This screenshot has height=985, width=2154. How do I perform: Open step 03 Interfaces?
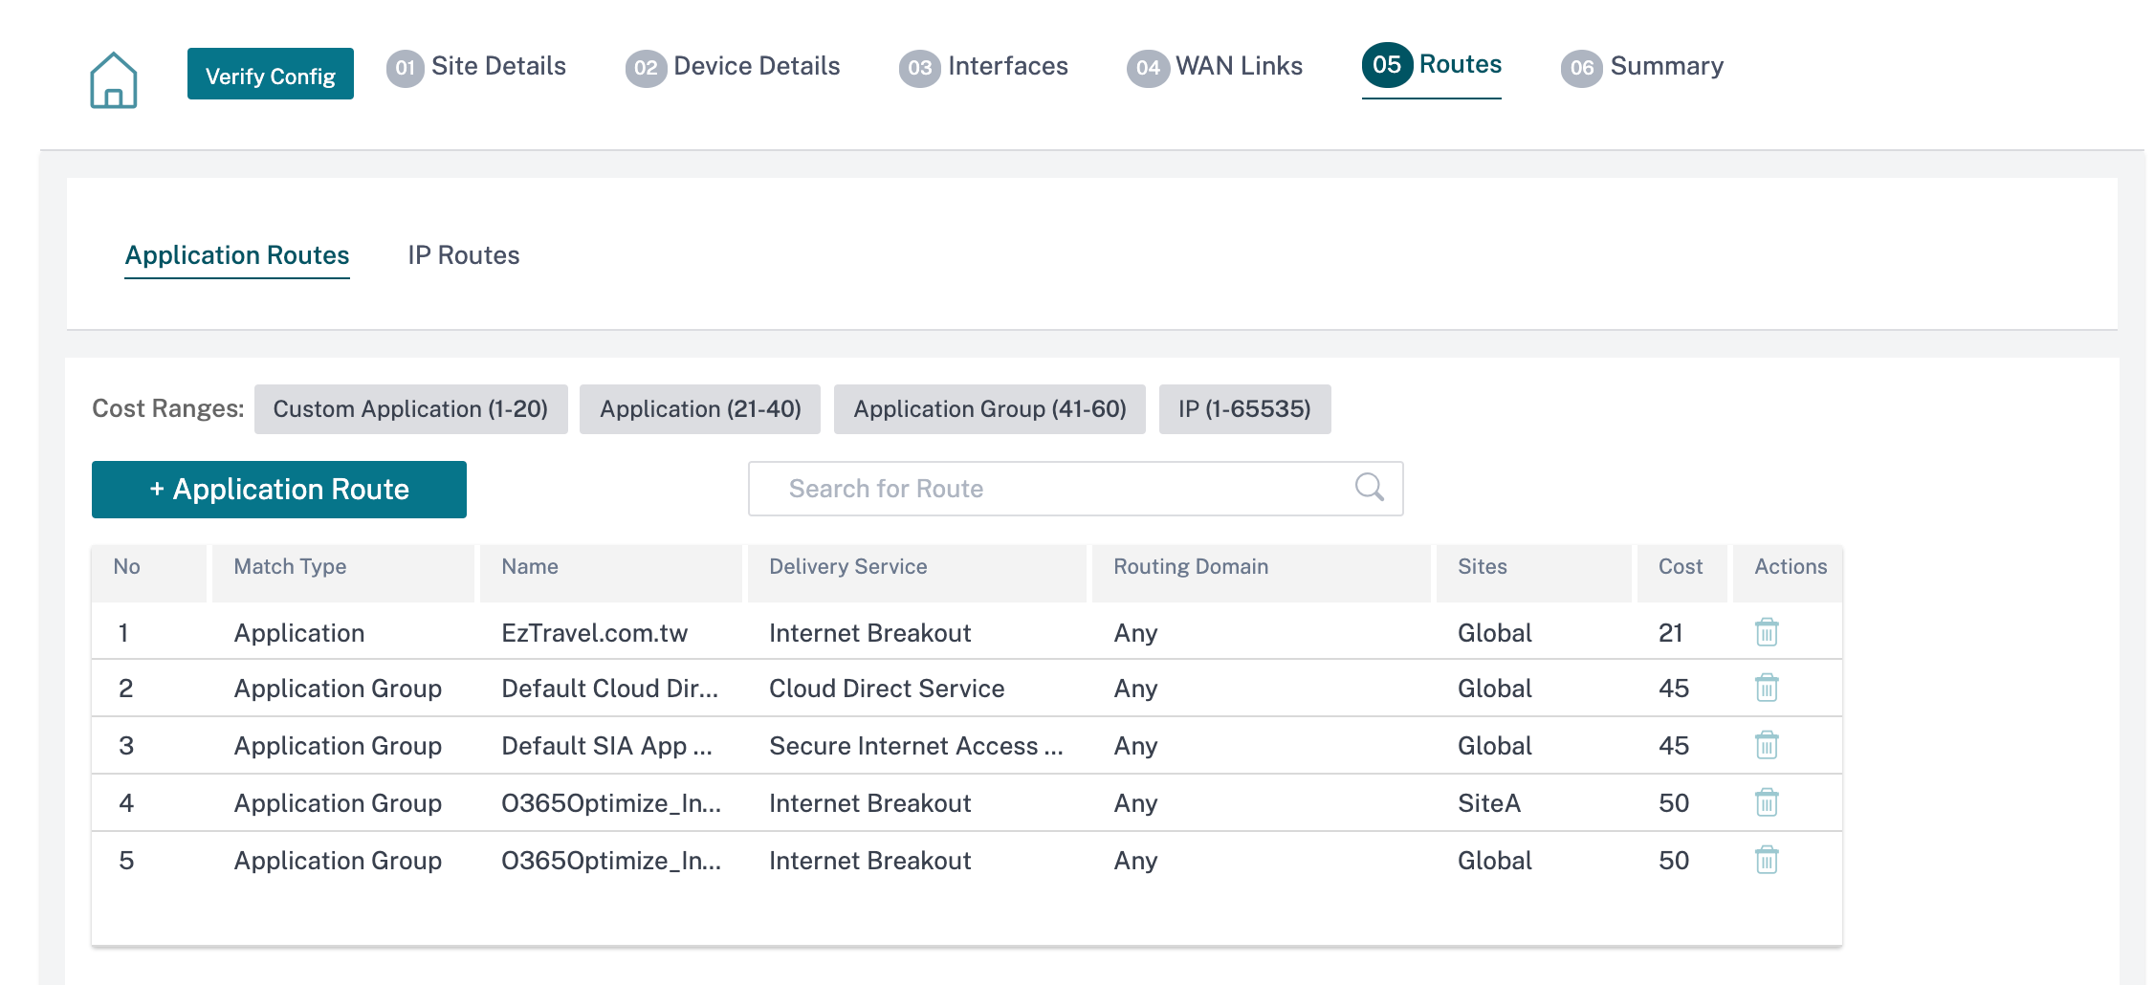pos(983,67)
